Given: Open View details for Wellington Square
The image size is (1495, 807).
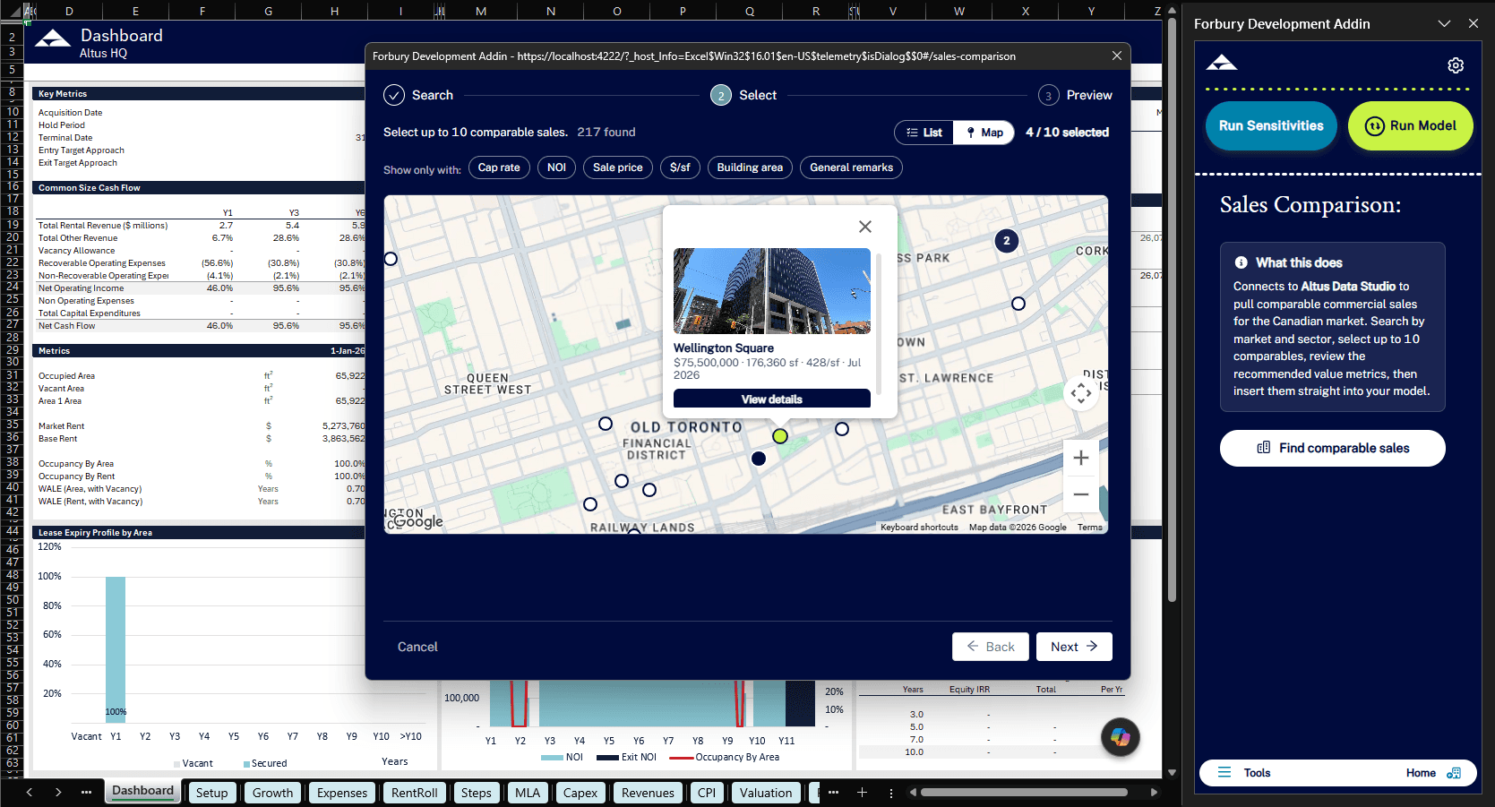Looking at the screenshot, I should coord(772,399).
